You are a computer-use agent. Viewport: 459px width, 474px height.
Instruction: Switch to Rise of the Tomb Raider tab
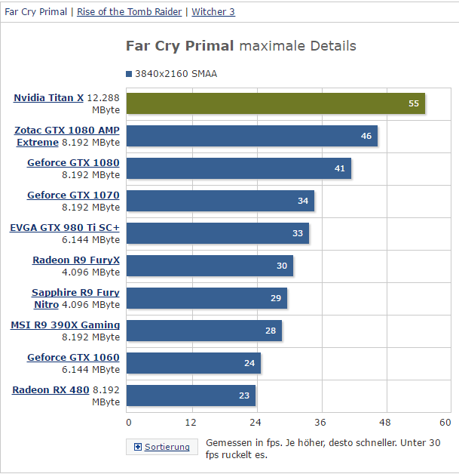pos(130,12)
